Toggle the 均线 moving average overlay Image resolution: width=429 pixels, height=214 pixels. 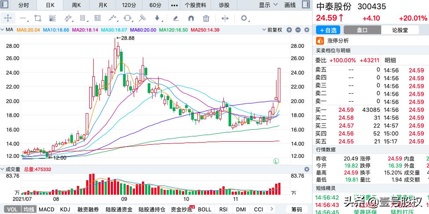point(29,210)
